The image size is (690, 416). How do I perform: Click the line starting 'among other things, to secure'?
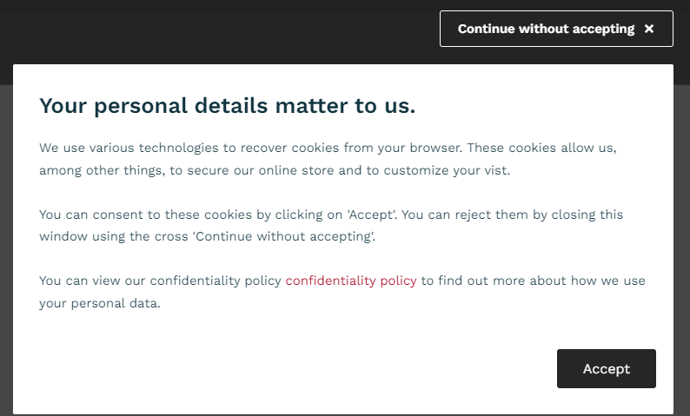click(x=275, y=170)
